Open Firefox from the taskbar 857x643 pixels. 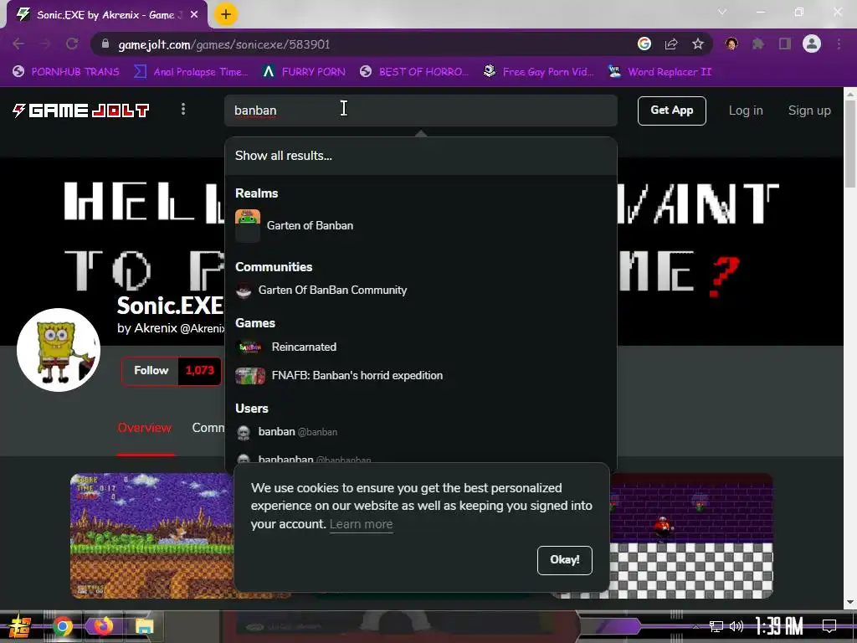pos(103,626)
